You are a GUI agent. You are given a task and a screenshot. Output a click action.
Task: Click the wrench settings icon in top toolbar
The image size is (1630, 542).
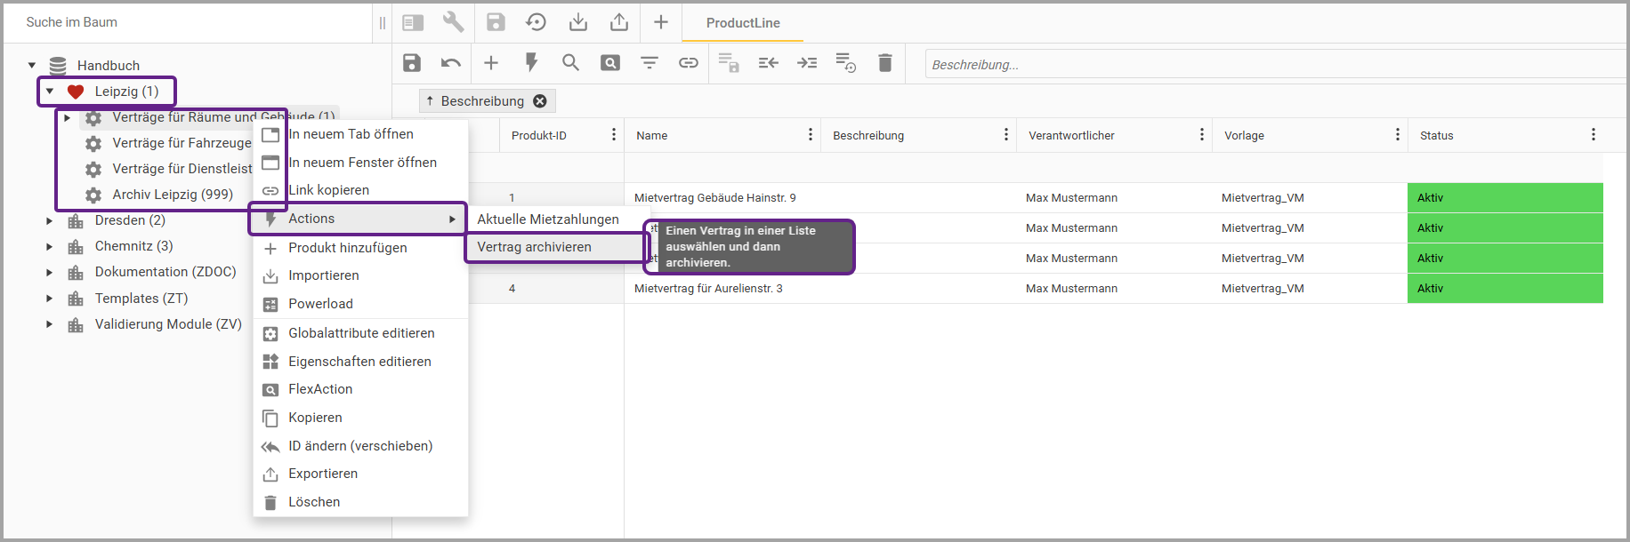coord(453,22)
